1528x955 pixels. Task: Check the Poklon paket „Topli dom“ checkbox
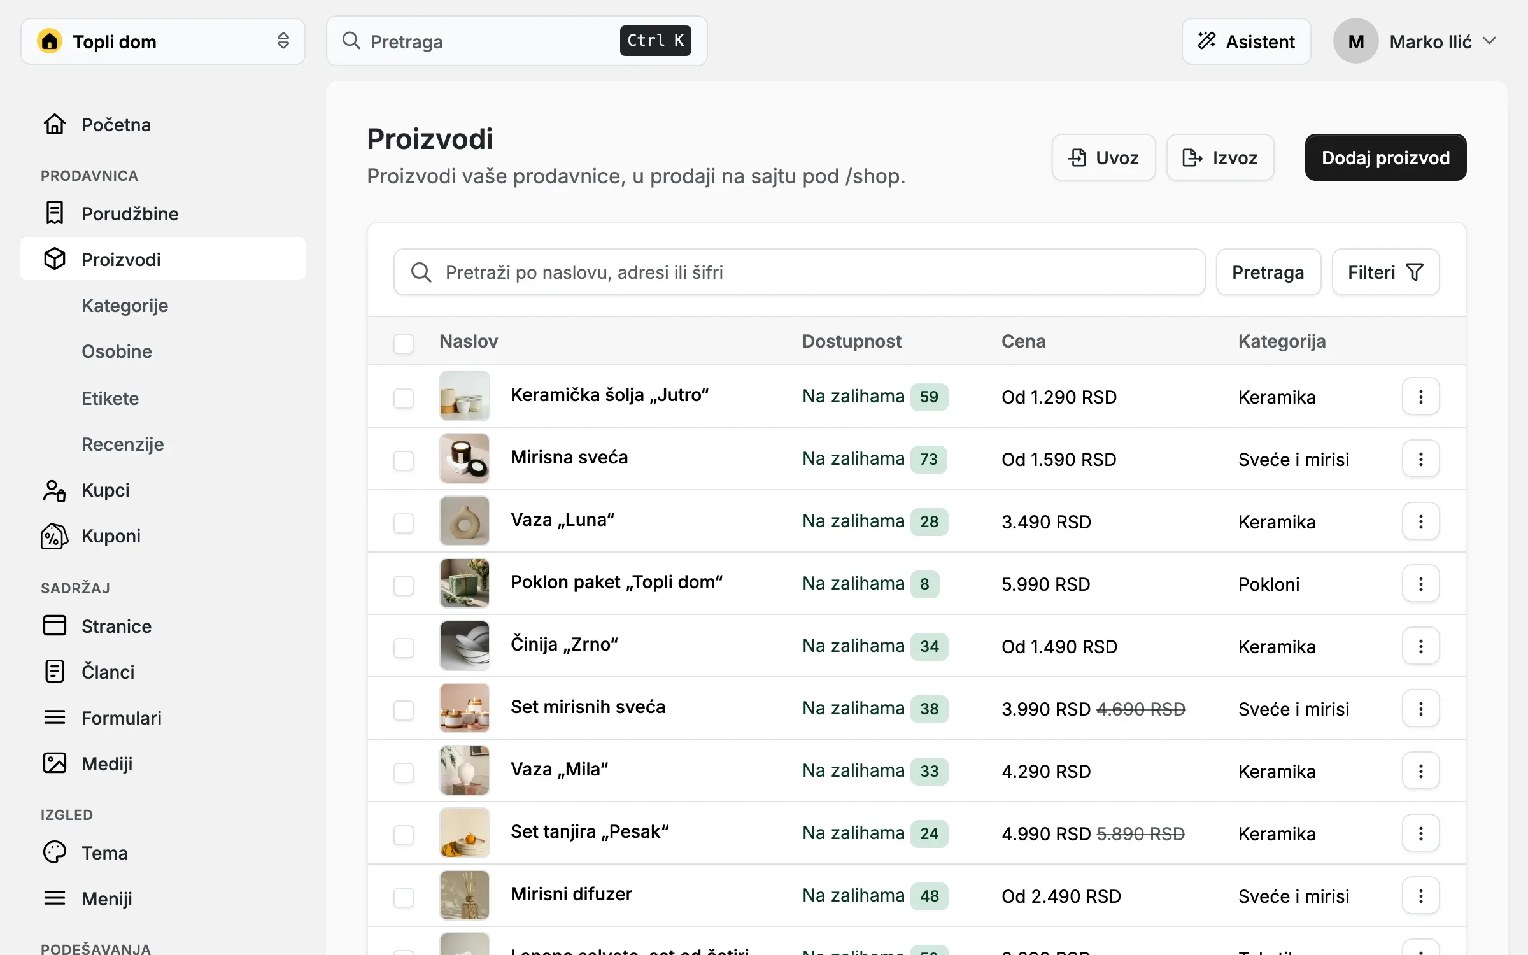point(404,585)
